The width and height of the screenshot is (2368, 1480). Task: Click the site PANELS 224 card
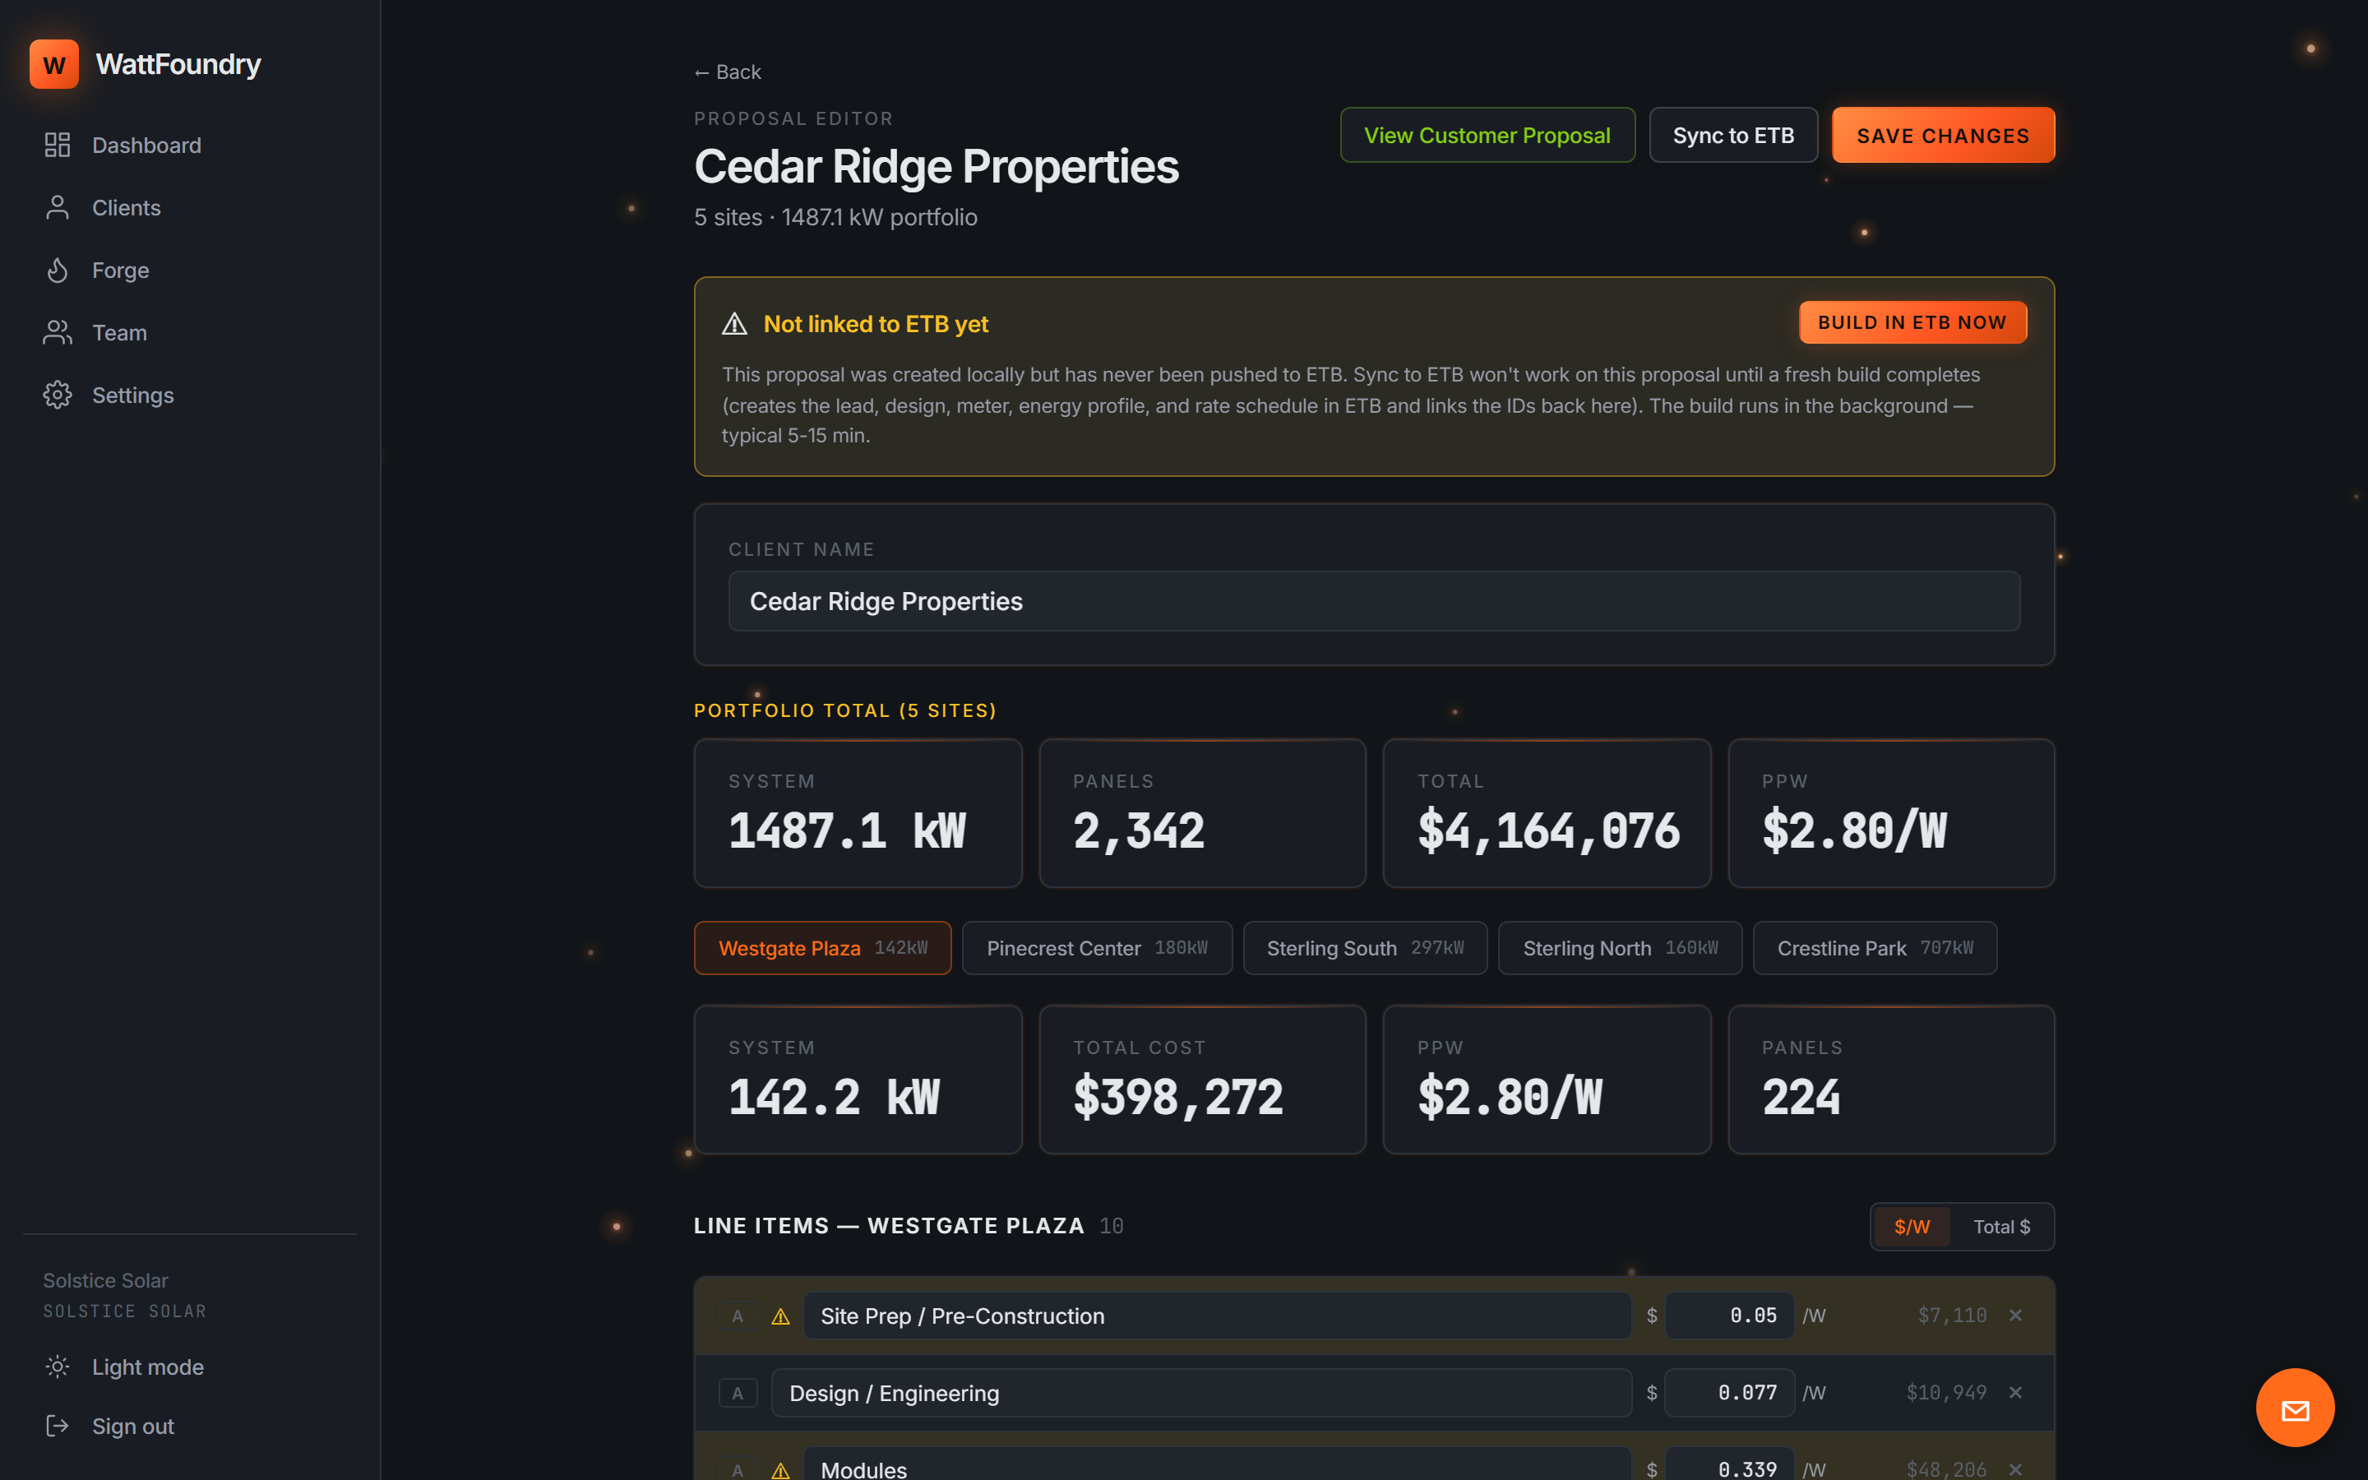point(1891,1080)
